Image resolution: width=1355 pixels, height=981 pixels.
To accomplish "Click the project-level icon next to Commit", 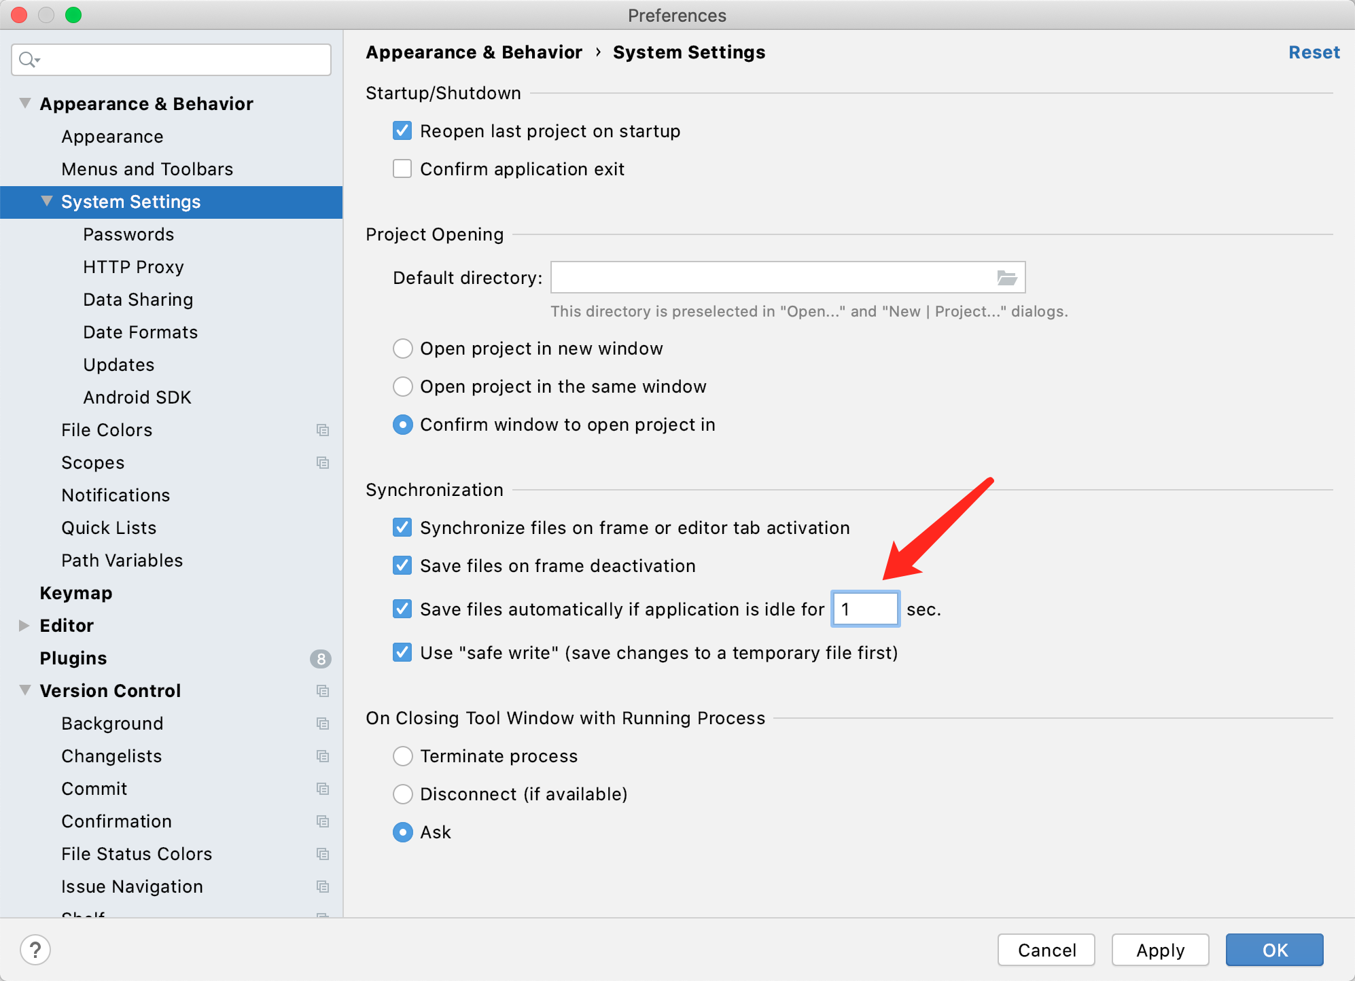I will [323, 789].
